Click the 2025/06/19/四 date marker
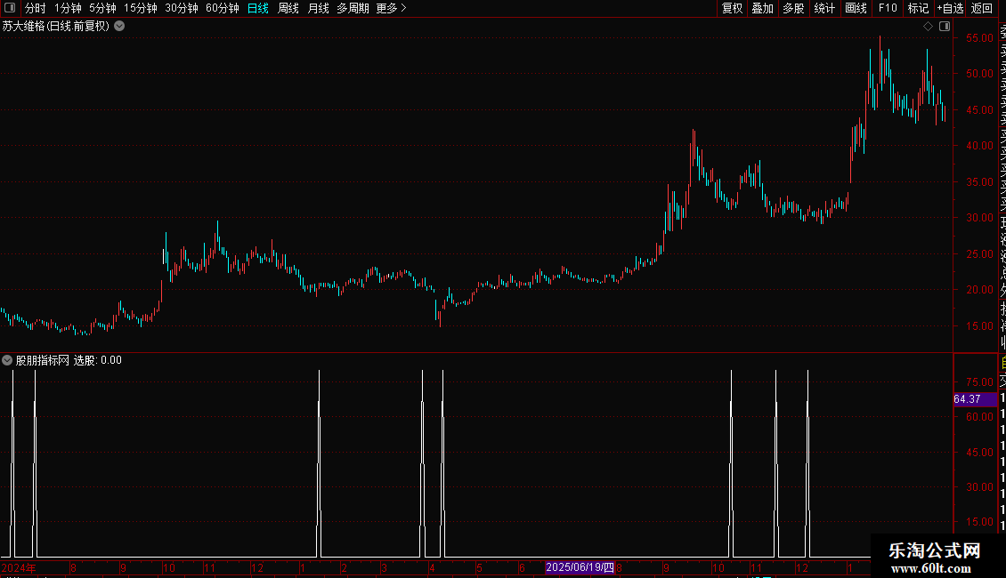 click(580, 567)
